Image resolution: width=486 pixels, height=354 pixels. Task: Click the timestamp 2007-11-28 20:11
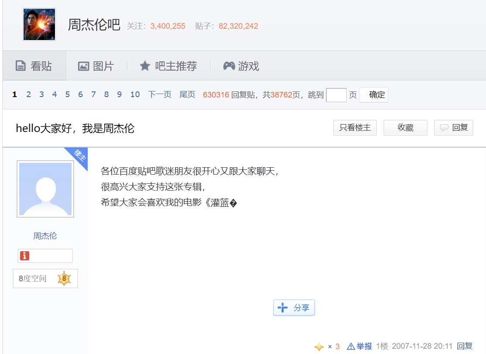[422, 346]
